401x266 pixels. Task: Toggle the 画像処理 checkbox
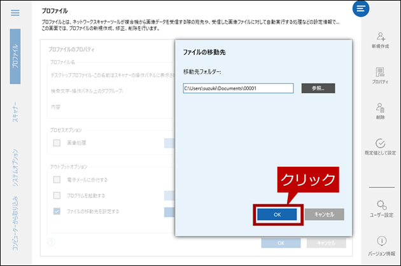[57, 143]
